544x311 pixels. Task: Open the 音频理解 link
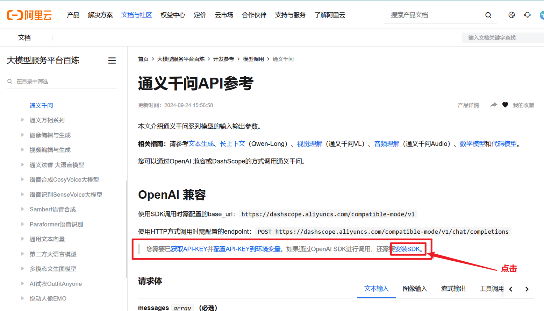(x=387, y=144)
